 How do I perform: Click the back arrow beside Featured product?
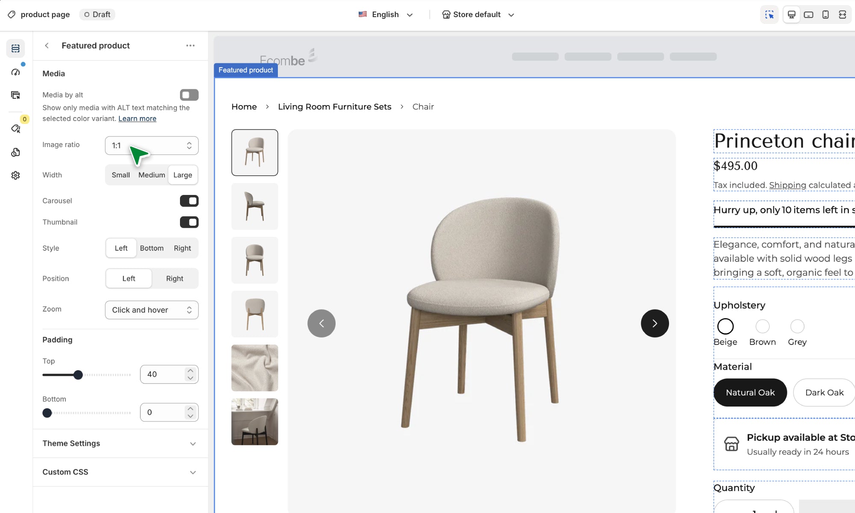click(x=47, y=45)
